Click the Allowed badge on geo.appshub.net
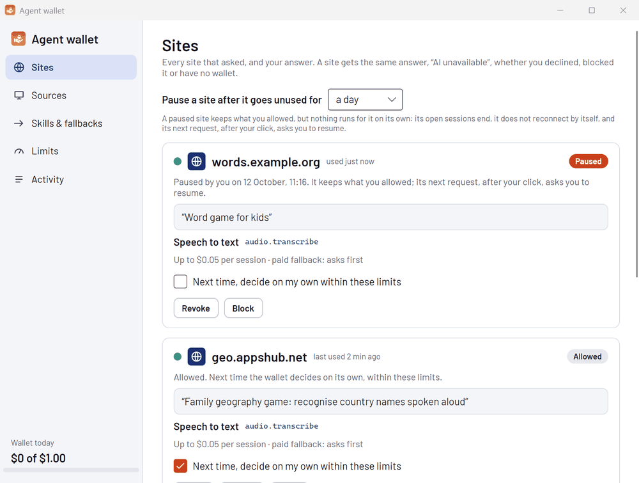 [588, 356]
